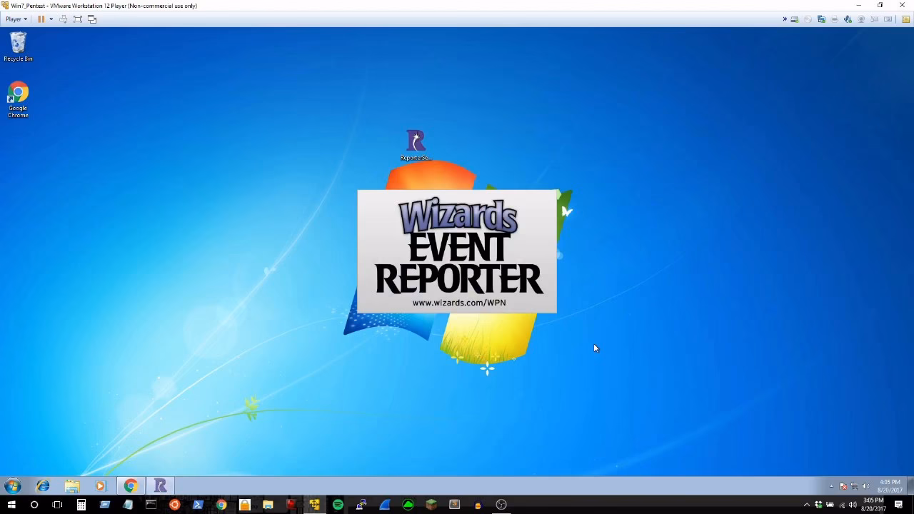Open Task View on host taskbar
This screenshot has height=514, width=914.
(x=57, y=505)
